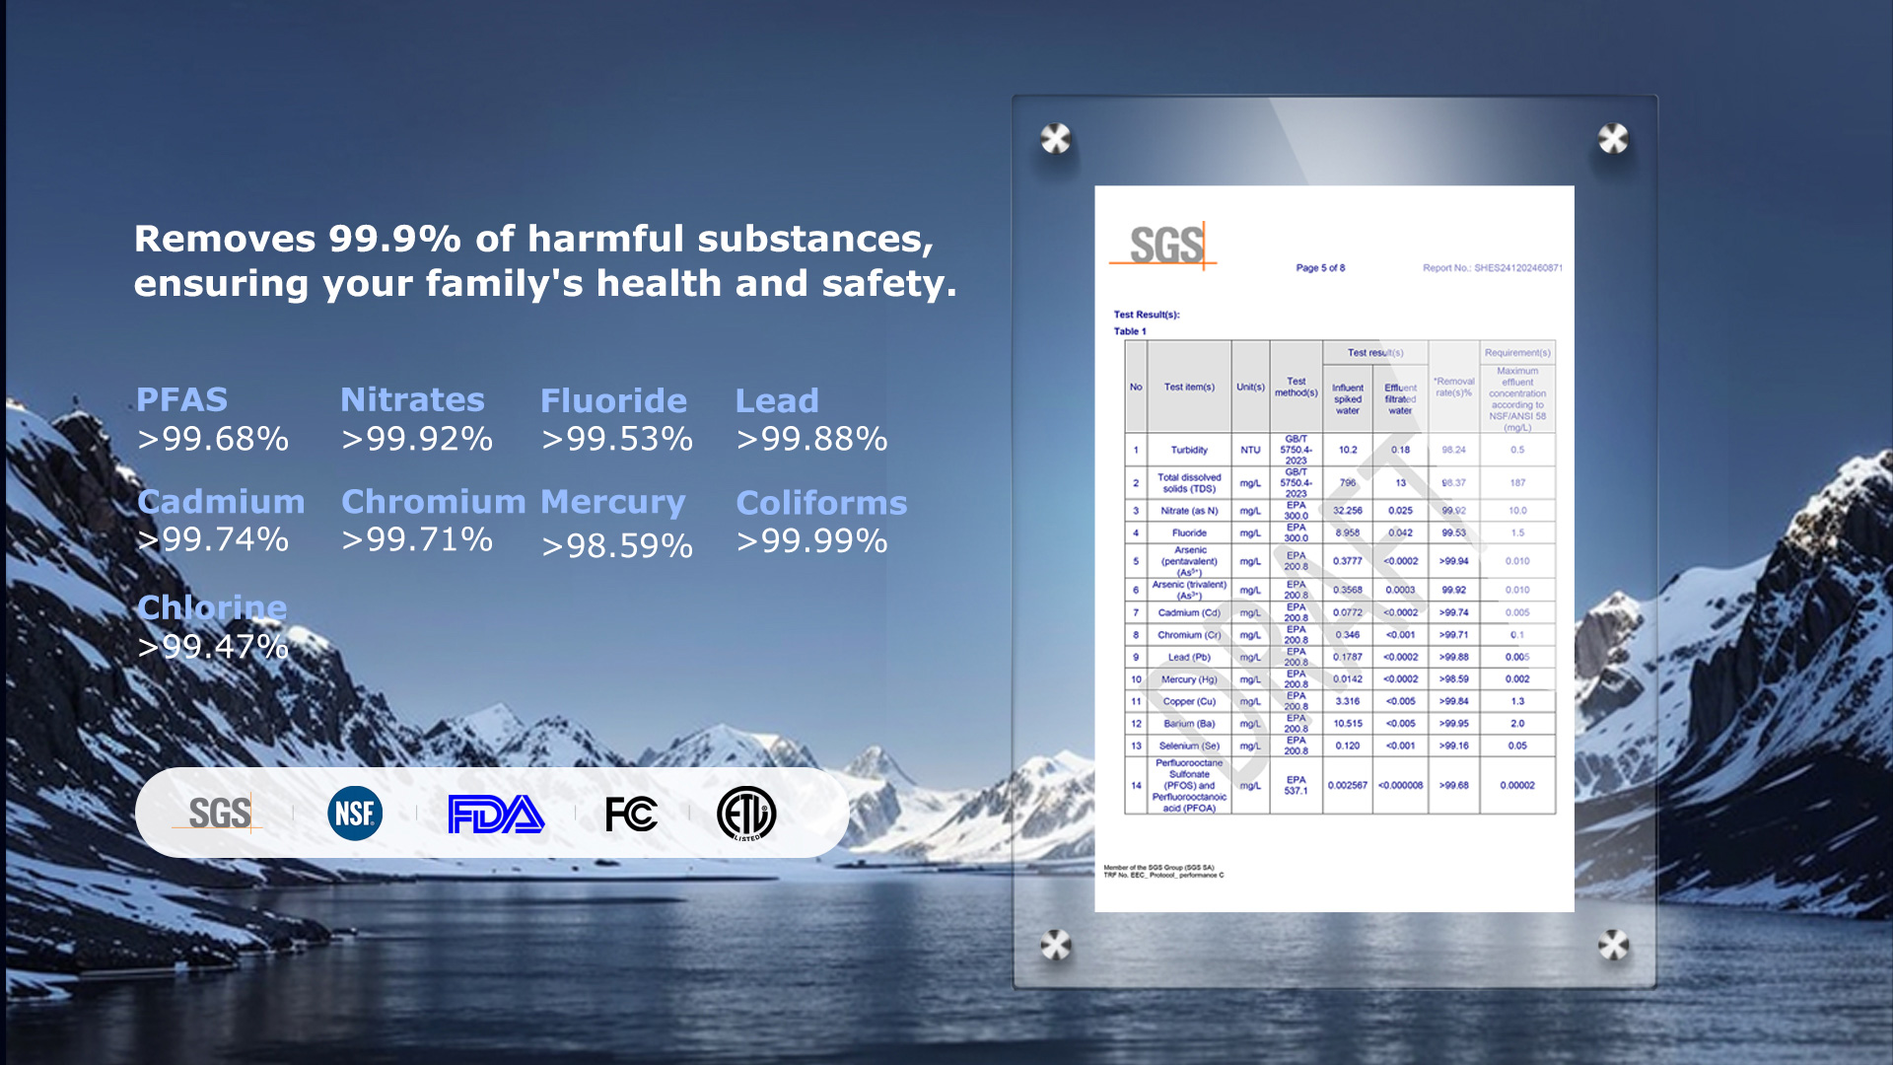The height and width of the screenshot is (1065, 1893).
Task: Select the 'Removes 99.9% of harmful substances' headline
Action: pos(545,261)
